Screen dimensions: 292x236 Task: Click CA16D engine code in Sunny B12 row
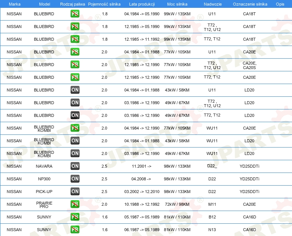click(x=249, y=217)
